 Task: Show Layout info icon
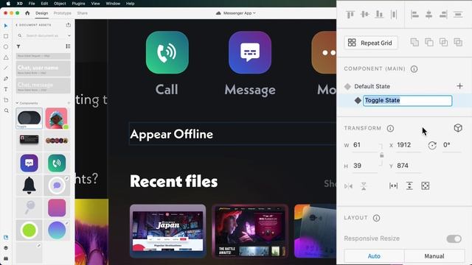tap(376, 218)
